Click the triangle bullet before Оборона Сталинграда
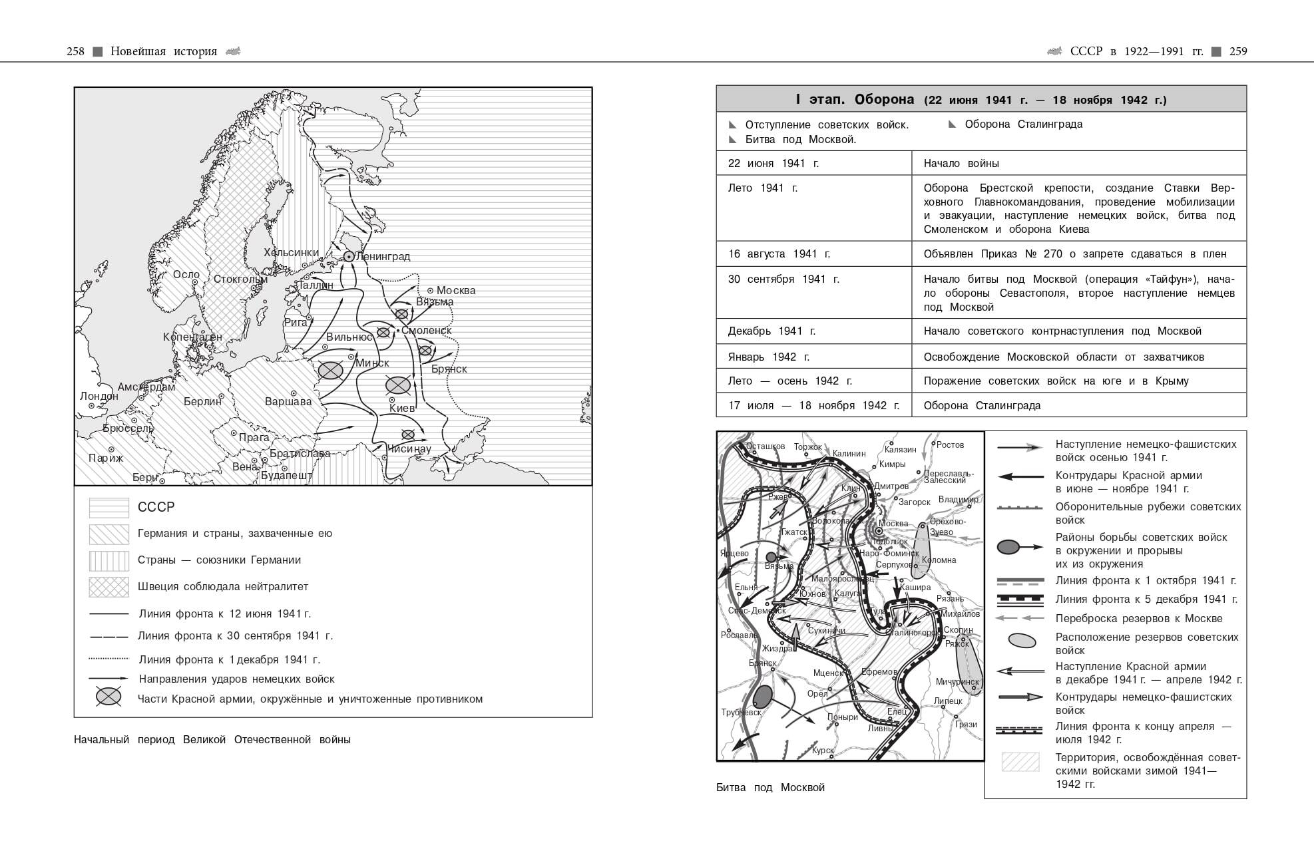1314x865 pixels. pos(952,124)
